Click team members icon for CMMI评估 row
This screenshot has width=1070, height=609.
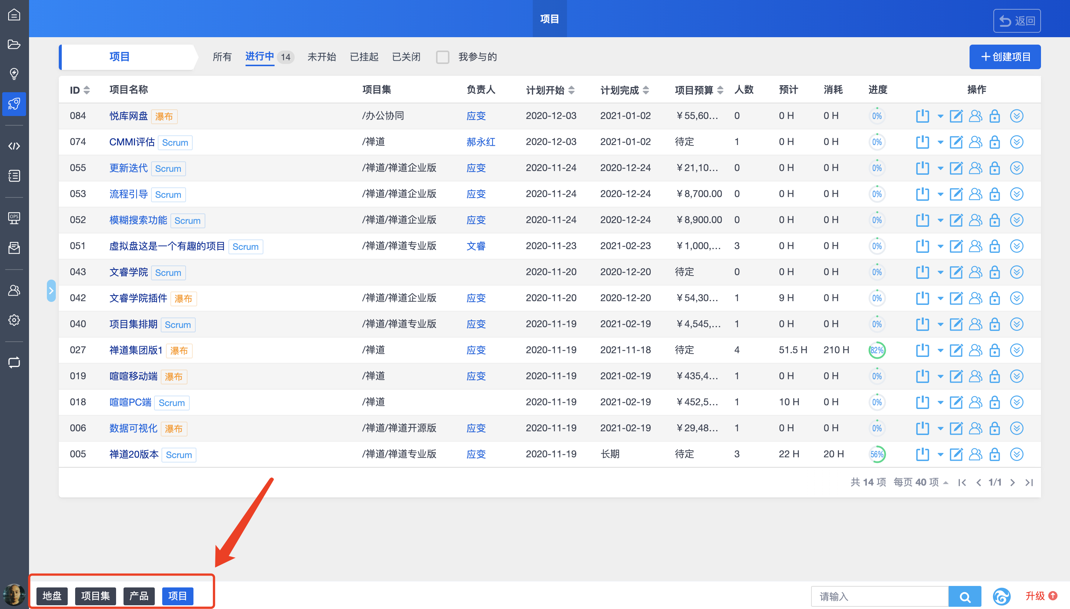pyautogui.click(x=975, y=142)
